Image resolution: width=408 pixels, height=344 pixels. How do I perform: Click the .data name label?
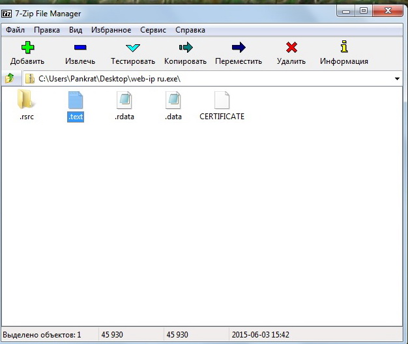[173, 117]
